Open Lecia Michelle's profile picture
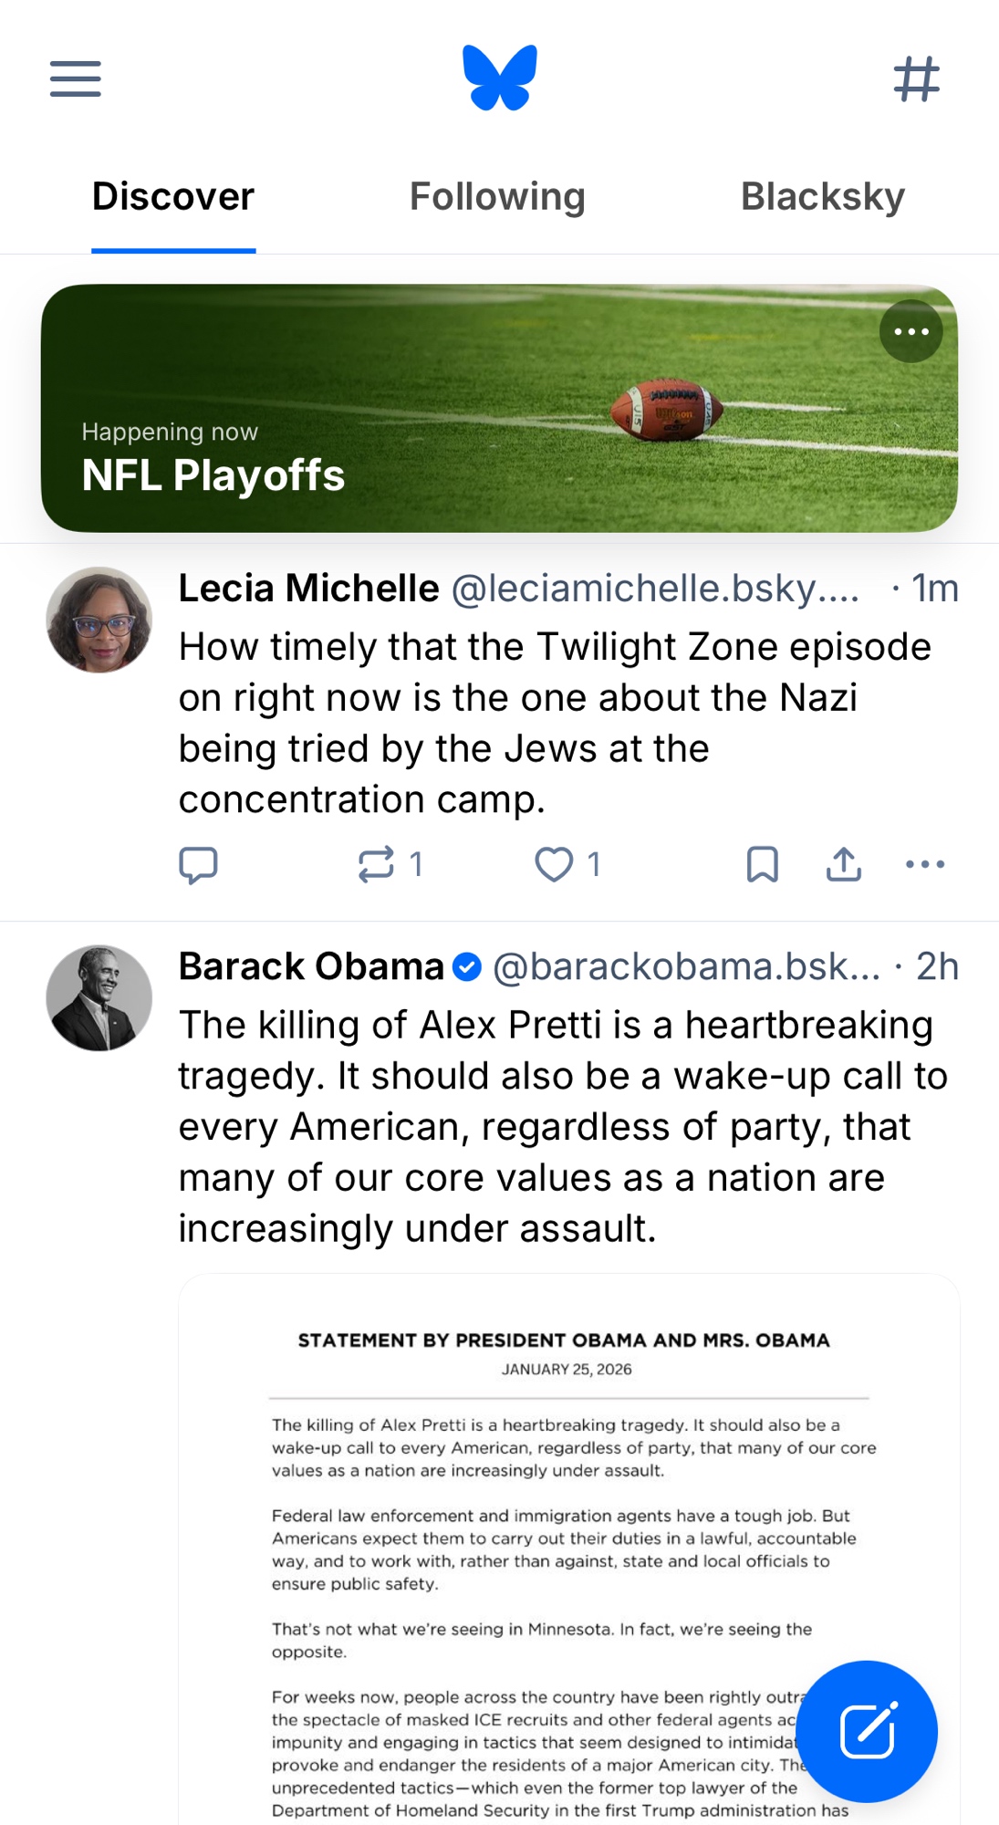Screen dimensions: 999x1825 [99, 620]
